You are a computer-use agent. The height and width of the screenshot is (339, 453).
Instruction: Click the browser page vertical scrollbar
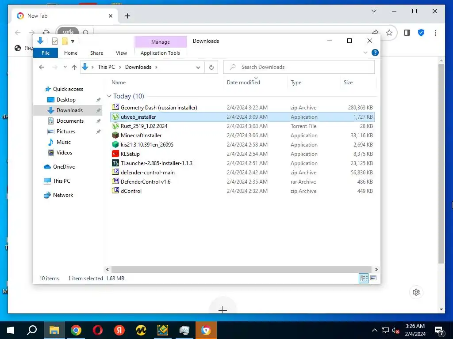click(x=441, y=163)
